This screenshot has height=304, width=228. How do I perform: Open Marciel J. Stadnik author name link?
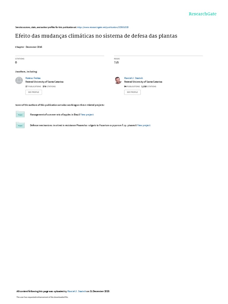coord(134,78)
